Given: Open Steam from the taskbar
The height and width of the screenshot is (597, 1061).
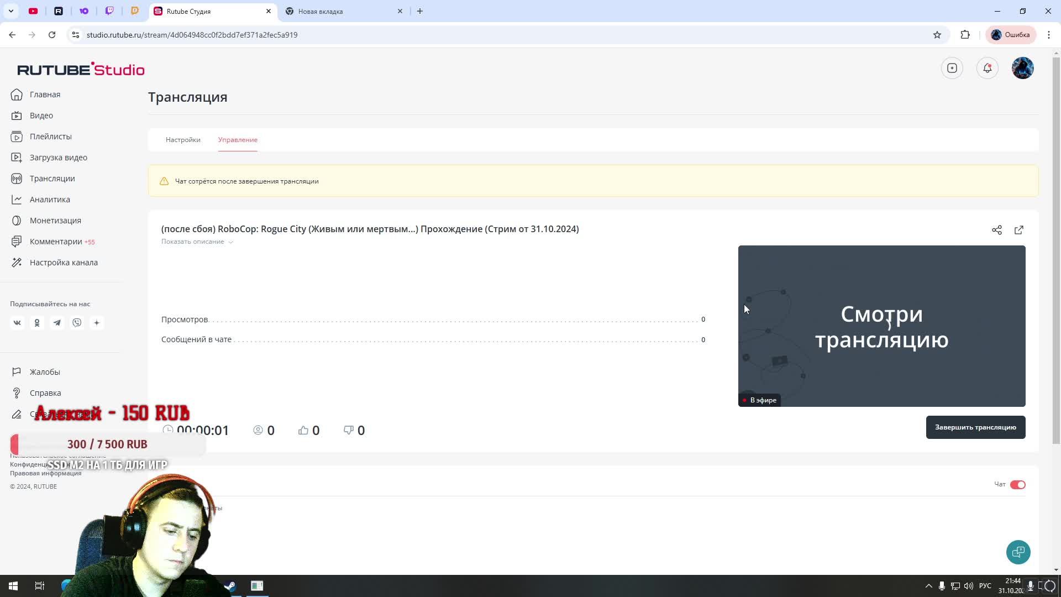Looking at the screenshot, I should (x=230, y=586).
